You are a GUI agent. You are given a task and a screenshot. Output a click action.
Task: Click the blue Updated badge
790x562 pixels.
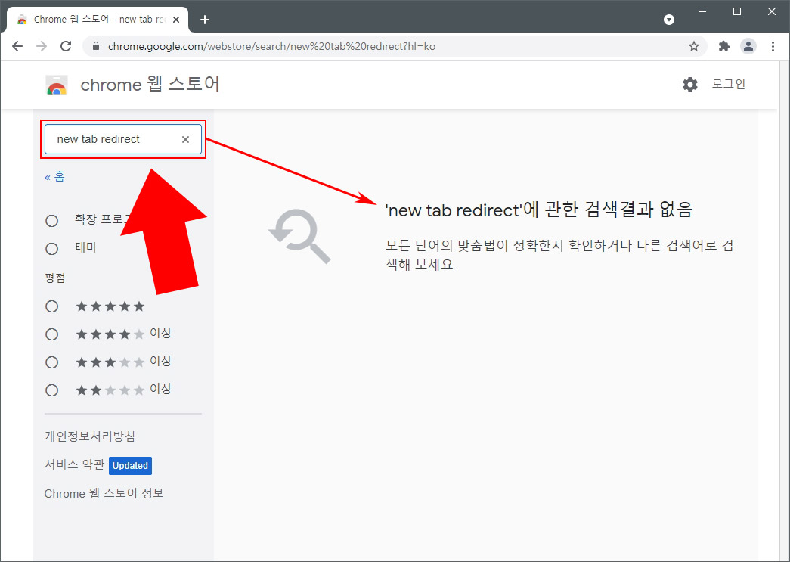131,466
